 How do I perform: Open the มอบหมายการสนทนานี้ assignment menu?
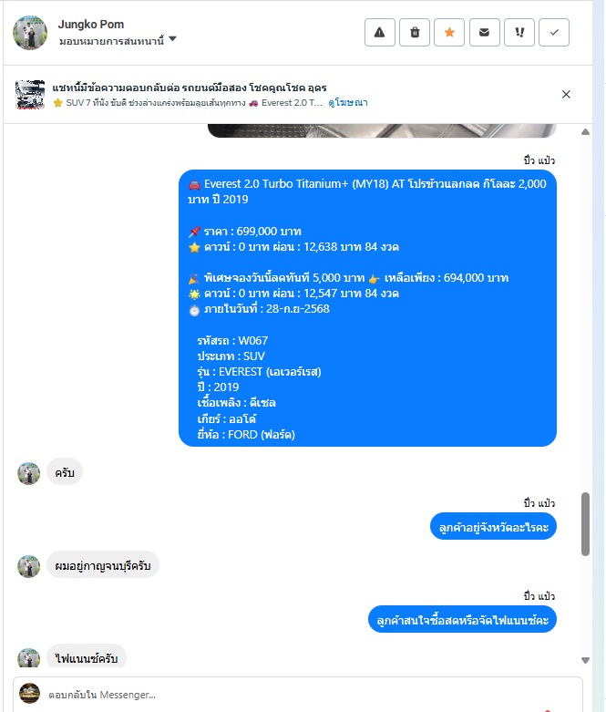point(118,41)
